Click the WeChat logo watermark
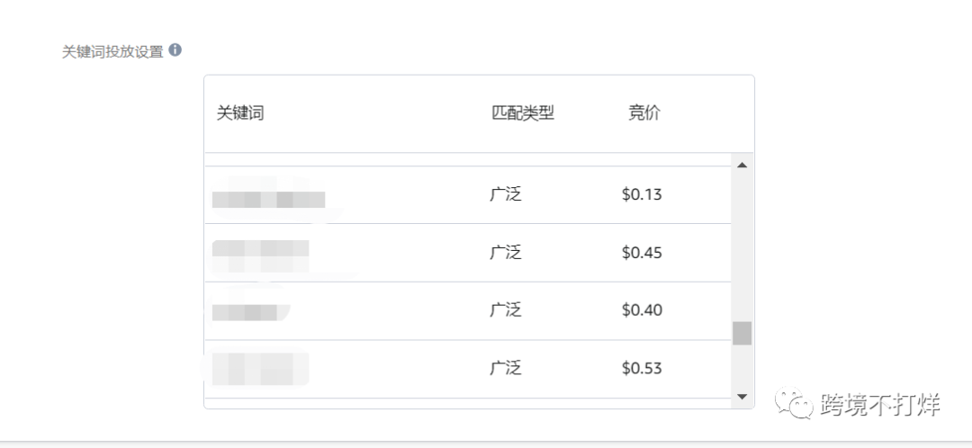The height and width of the screenshot is (448, 972). (x=794, y=405)
